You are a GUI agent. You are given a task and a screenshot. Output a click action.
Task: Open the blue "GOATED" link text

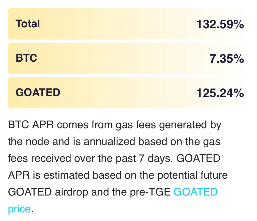click(195, 192)
